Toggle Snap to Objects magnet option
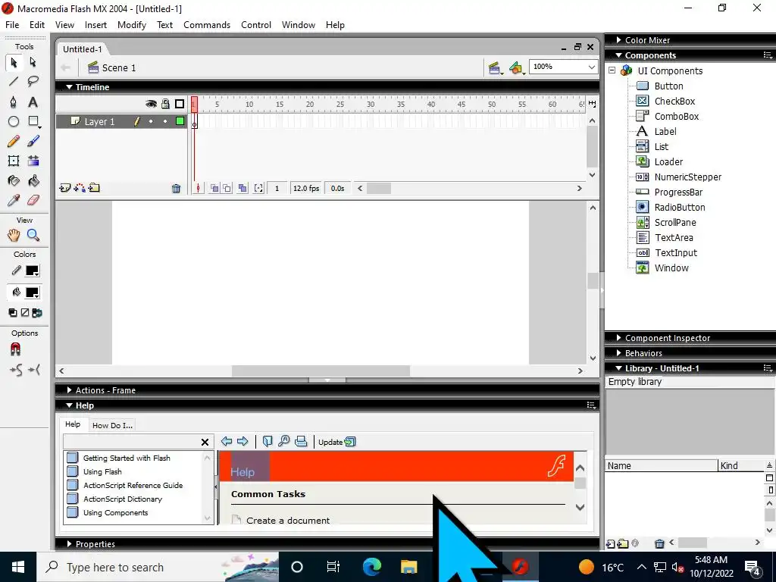Image resolution: width=776 pixels, height=582 pixels. point(15,349)
